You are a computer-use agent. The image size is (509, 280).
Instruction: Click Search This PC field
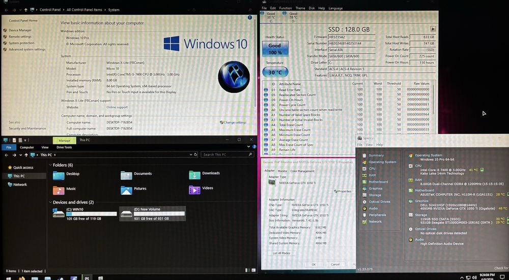(227, 154)
